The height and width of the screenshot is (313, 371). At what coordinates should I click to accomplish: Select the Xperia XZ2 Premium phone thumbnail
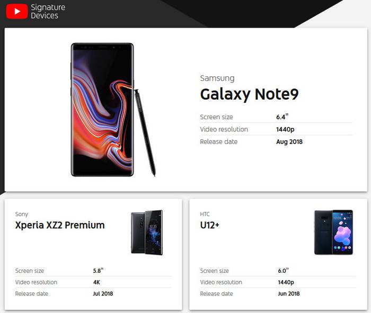tap(147, 232)
